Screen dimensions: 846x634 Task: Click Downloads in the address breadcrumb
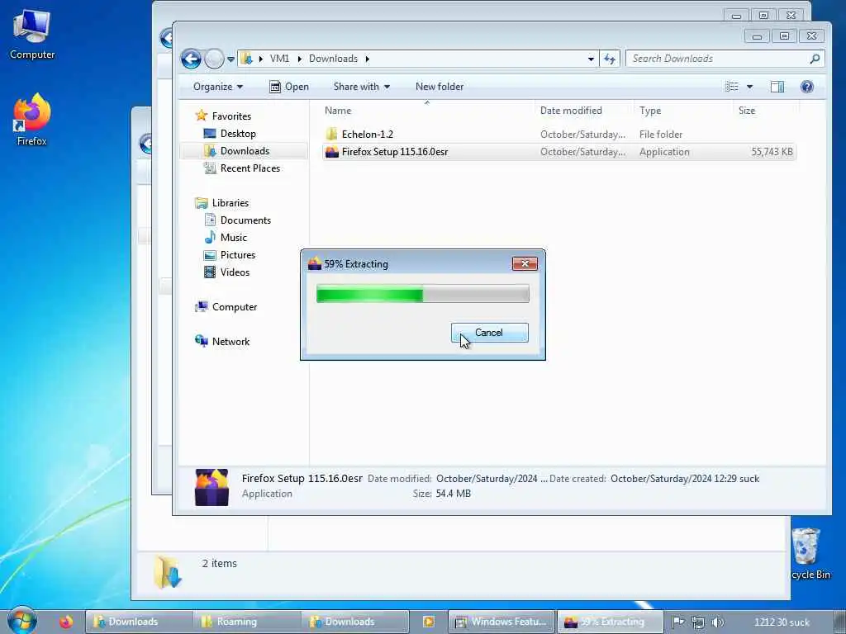coord(333,59)
